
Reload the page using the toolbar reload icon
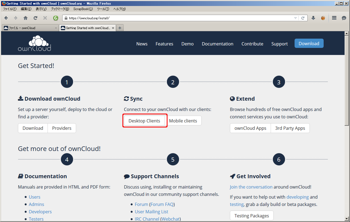pyautogui.click(x=35, y=18)
